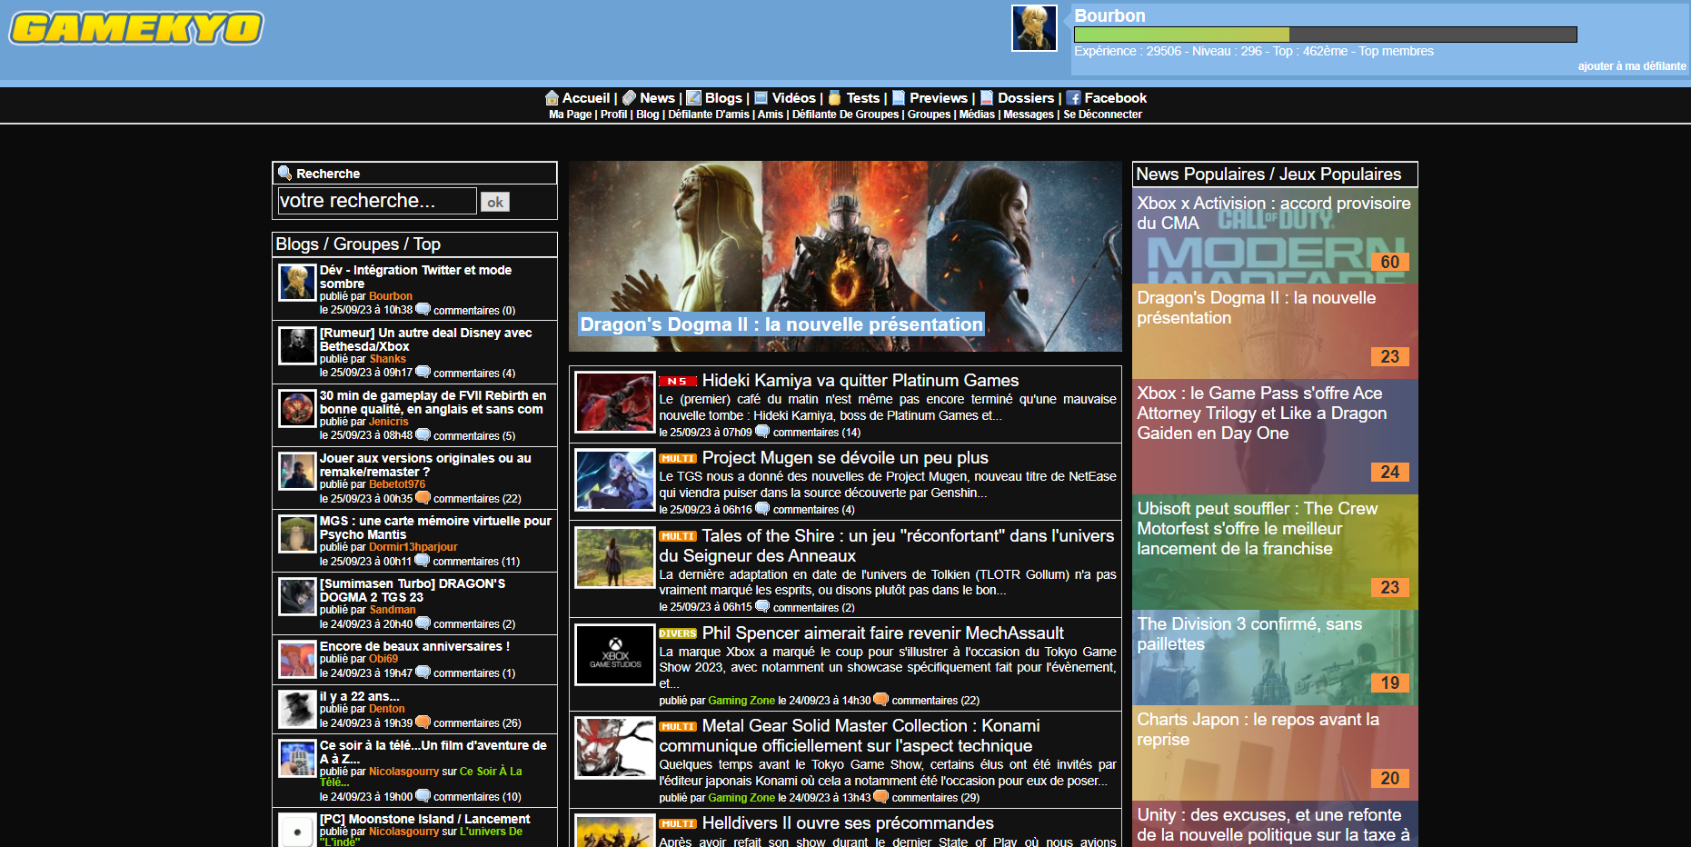Image resolution: width=1691 pixels, height=847 pixels.
Task: Open the Accueil menu item
Action: 586,98
